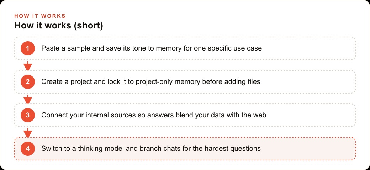Select the 'Create a project' step text
The height and width of the screenshot is (170, 370).
click(151, 82)
